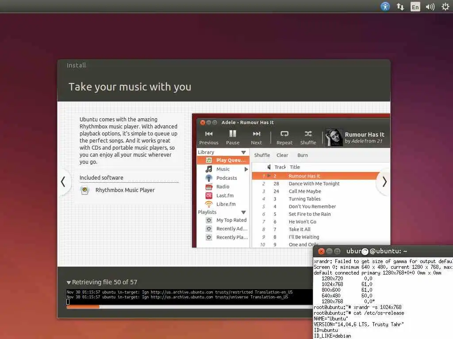Screen dimensions: 453x339
Task: Toggle Shuffle in the Rhythmbox toolbar
Action: (308, 138)
